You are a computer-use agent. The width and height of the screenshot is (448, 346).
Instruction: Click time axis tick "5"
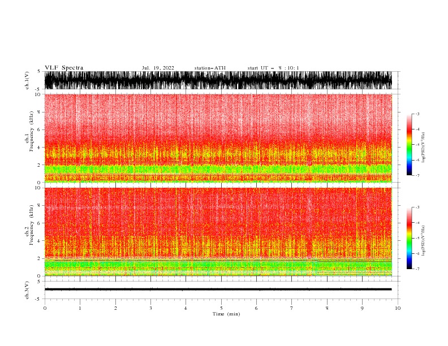(221, 308)
